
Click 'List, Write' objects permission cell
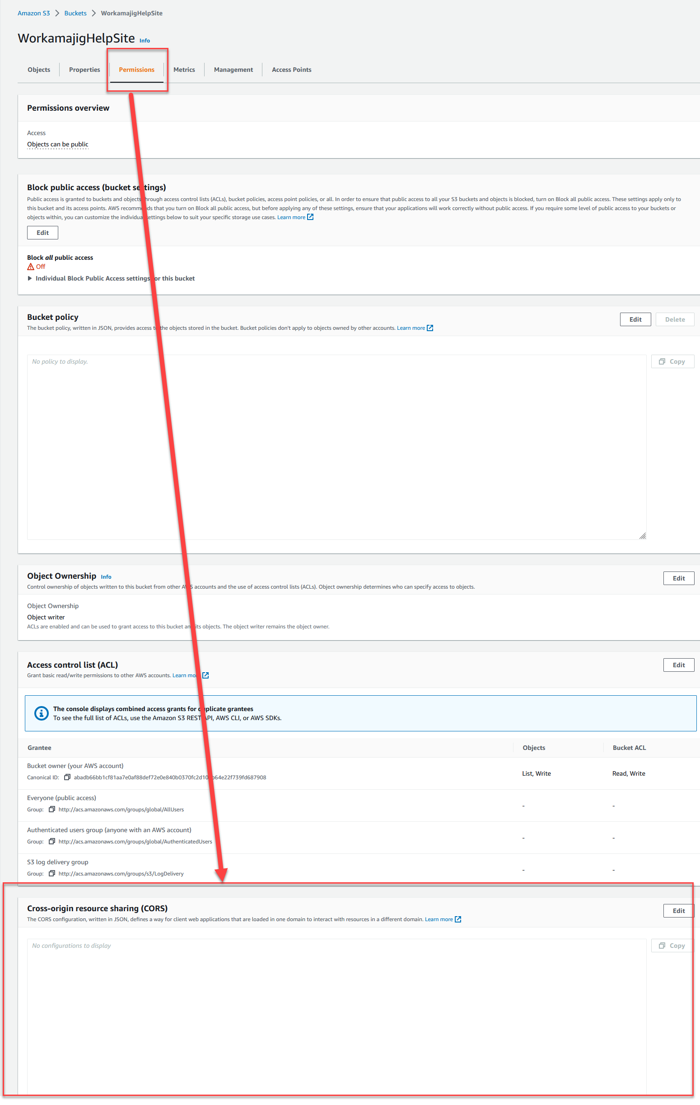[536, 774]
